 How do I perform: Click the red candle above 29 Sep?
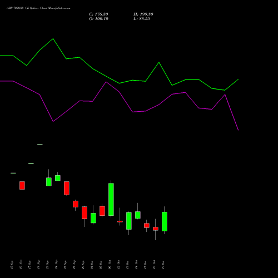(85, 213)
